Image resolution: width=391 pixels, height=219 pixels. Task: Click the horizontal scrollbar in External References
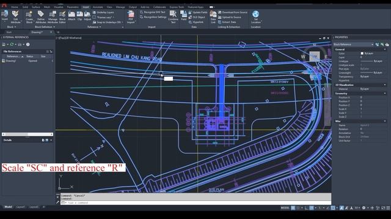click(27, 134)
